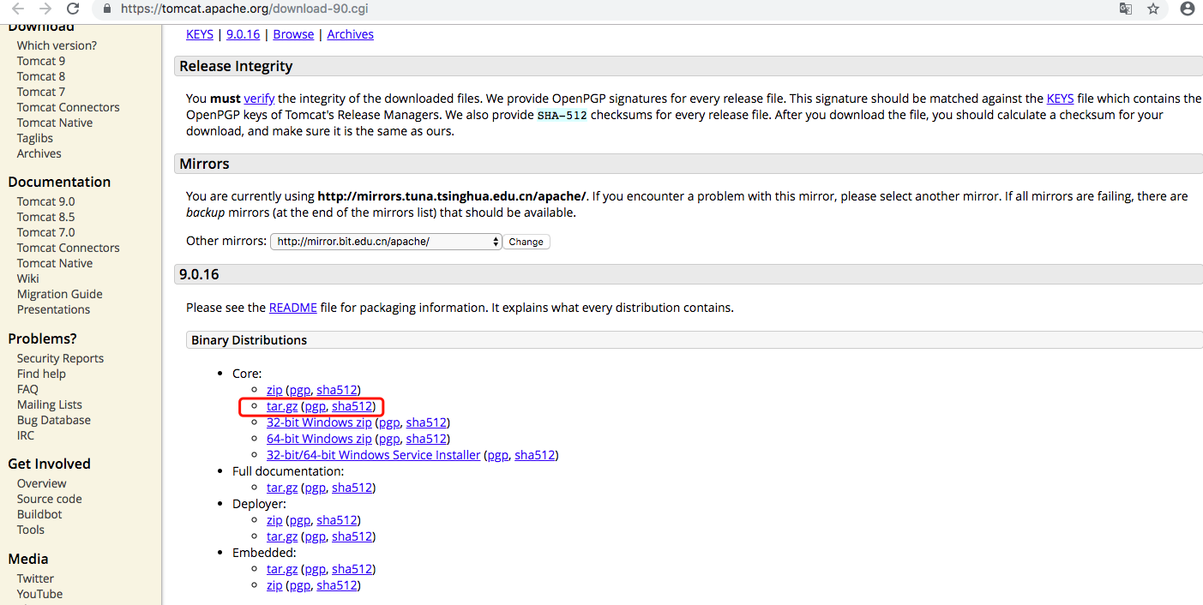Open Tools sidebar link
The image size is (1203, 605).
coord(31,530)
